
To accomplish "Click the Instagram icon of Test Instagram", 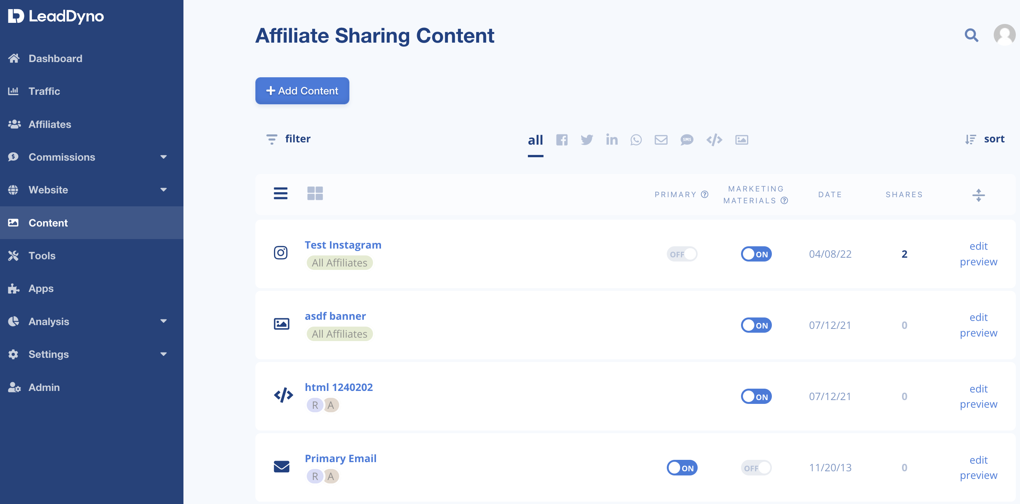I will point(281,253).
